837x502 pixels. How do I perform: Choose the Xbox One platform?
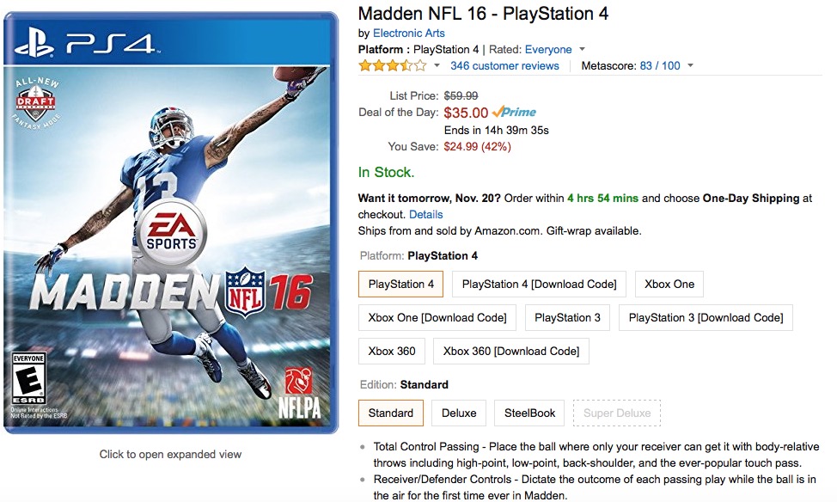[x=669, y=285]
